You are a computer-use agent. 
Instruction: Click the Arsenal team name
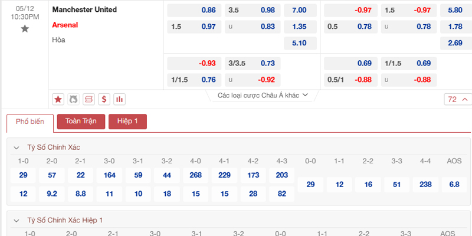[x=65, y=25]
